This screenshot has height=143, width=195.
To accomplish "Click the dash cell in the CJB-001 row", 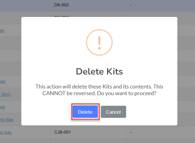I will 131,132.
